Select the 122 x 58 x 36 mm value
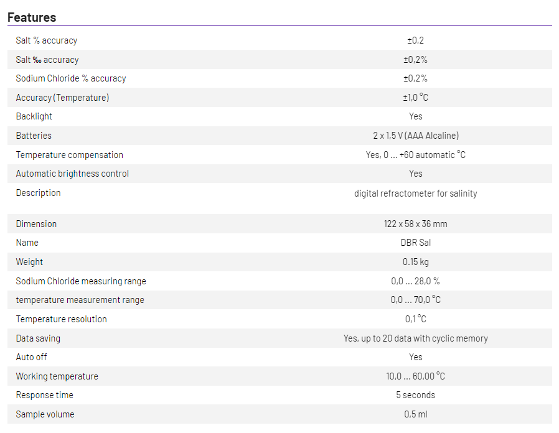Image resolution: width=559 pixels, height=433 pixels. pyautogui.click(x=415, y=224)
